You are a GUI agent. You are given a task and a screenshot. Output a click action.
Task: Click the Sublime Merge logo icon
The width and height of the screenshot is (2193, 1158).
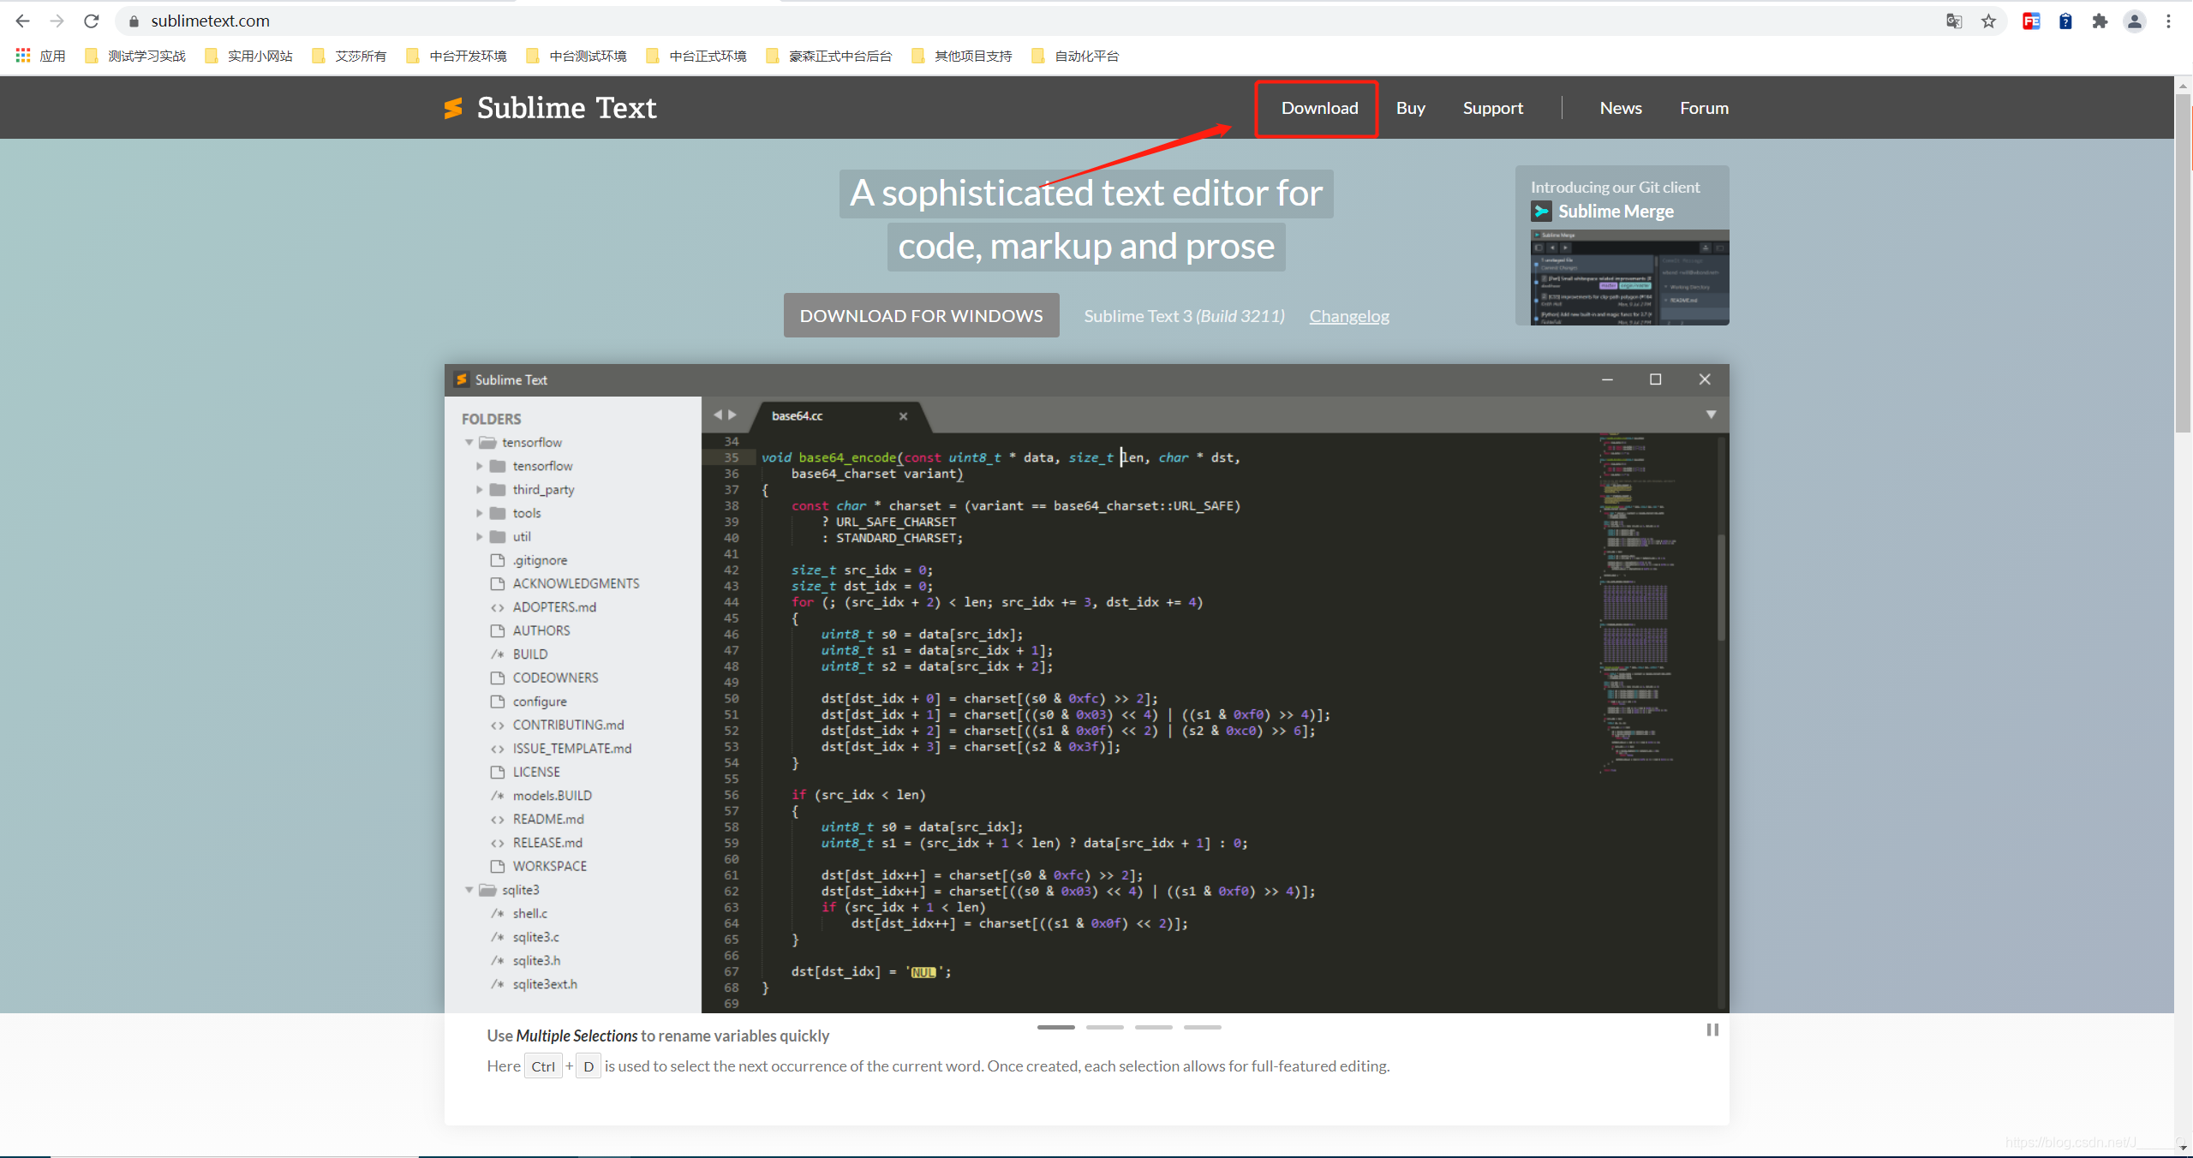1541,211
